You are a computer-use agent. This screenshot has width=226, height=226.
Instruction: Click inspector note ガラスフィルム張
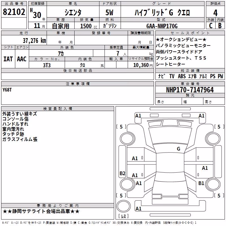[x=20, y=139]
